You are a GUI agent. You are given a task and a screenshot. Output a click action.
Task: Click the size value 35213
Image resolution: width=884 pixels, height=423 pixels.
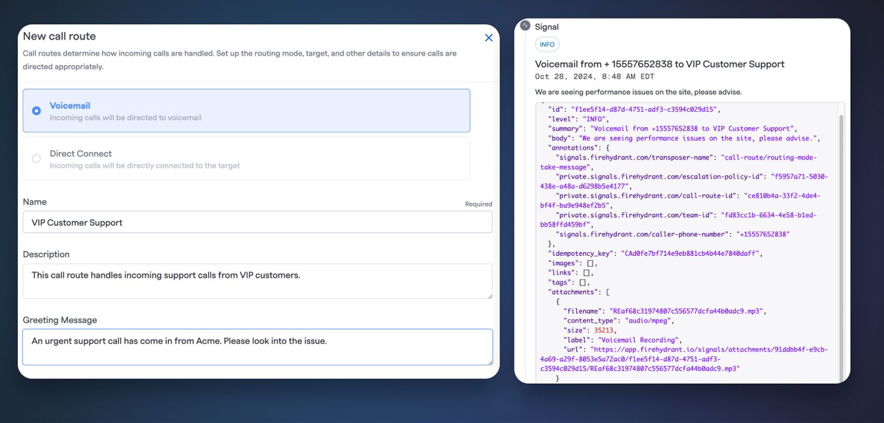(x=604, y=330)
